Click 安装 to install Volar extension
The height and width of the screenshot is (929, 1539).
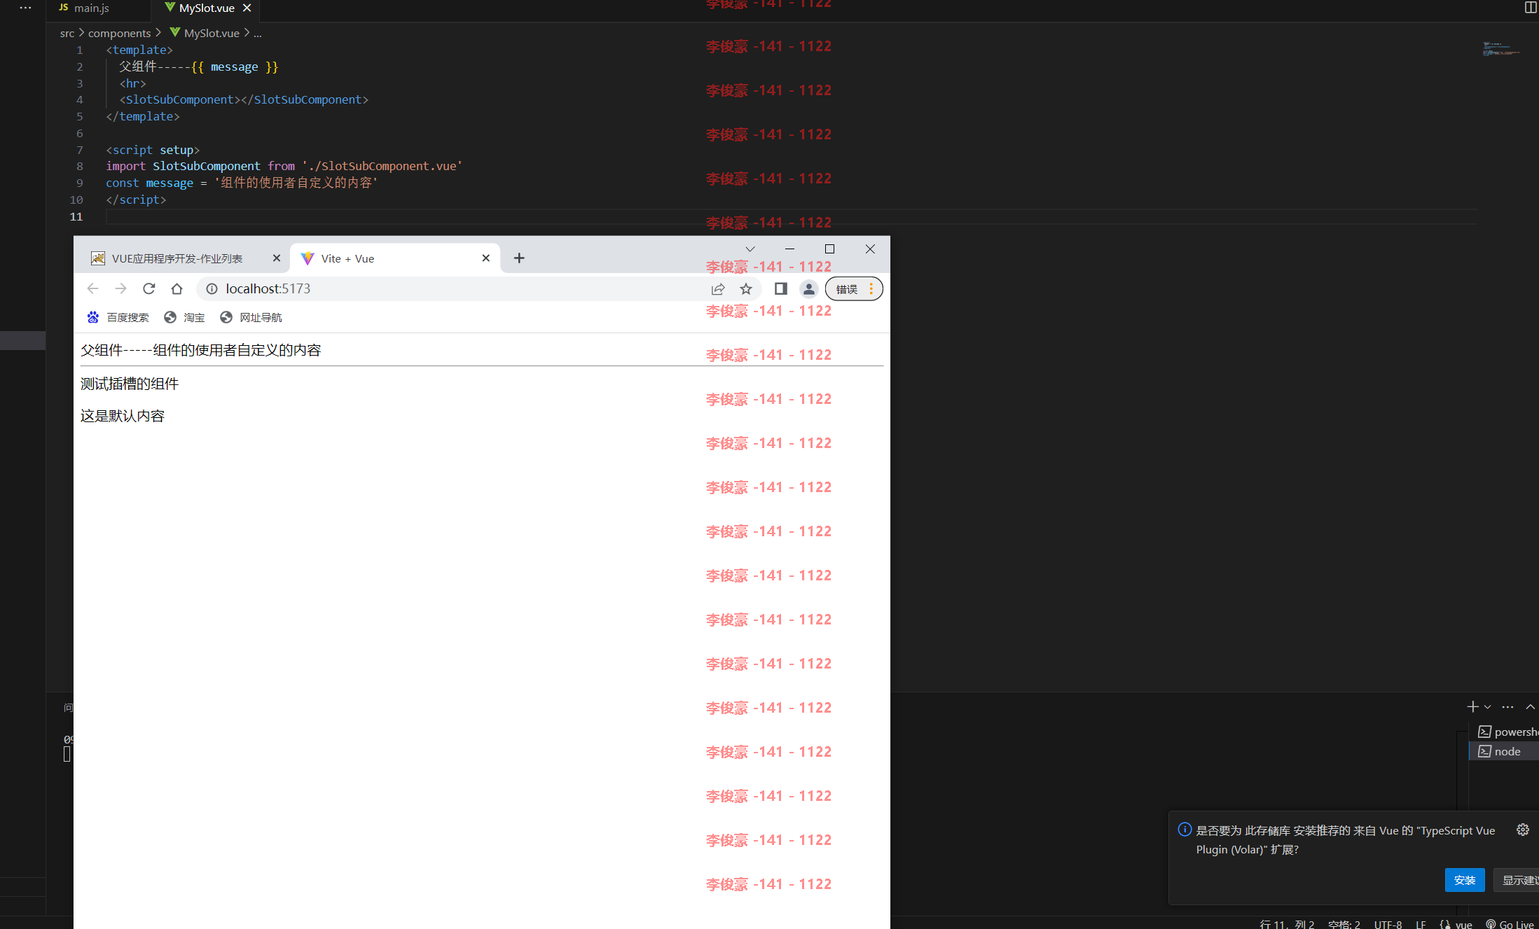1465,880
